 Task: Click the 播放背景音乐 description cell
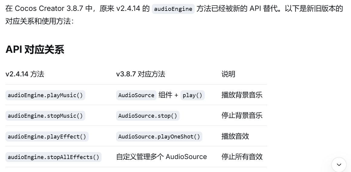pyautogui.click(x=242, y=95)
